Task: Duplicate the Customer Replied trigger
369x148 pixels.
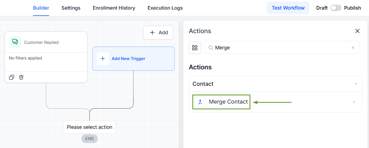Action: coord(12,77)
